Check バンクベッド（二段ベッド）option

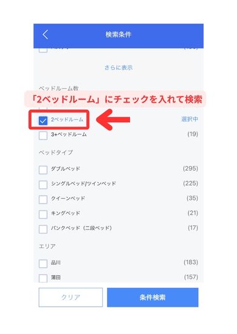[43, 229]
